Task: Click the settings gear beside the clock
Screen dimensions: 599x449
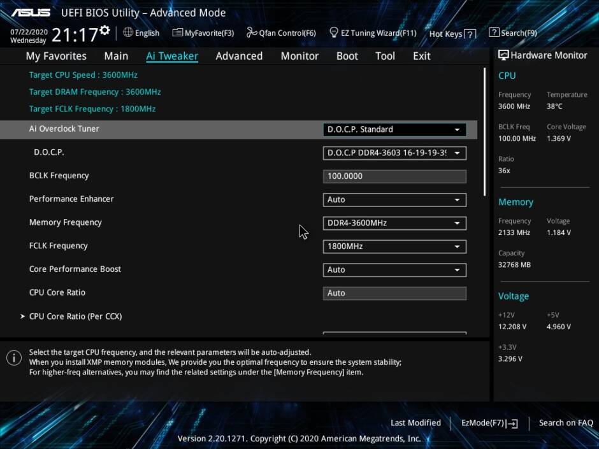Action: [105, 30]
